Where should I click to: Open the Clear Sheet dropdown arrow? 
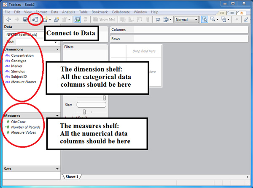(69, 20)
